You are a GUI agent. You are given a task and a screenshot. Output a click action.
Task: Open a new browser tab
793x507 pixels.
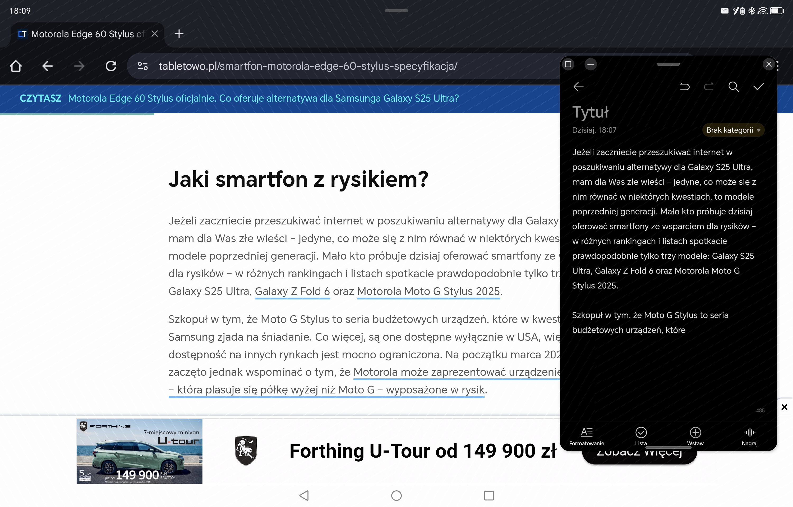(x=179, y=34)
